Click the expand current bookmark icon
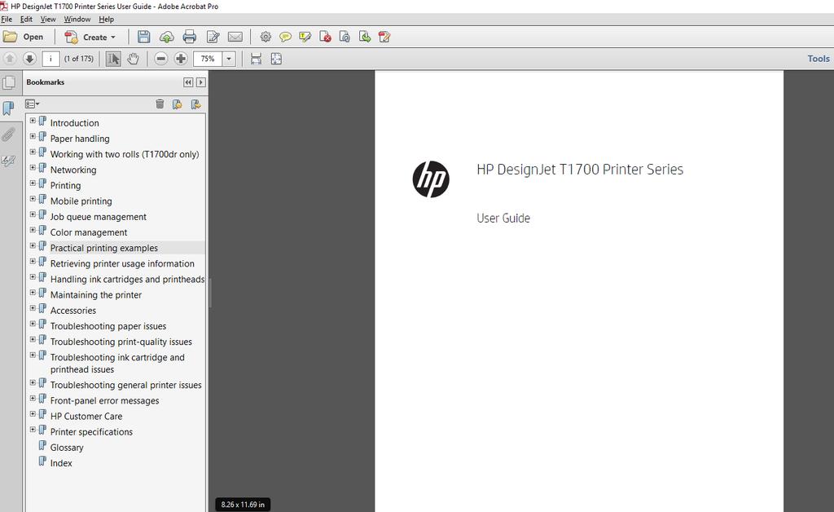The width and height of the screenshot is (834, 512). pyautogui.click(x=195, y=104)
